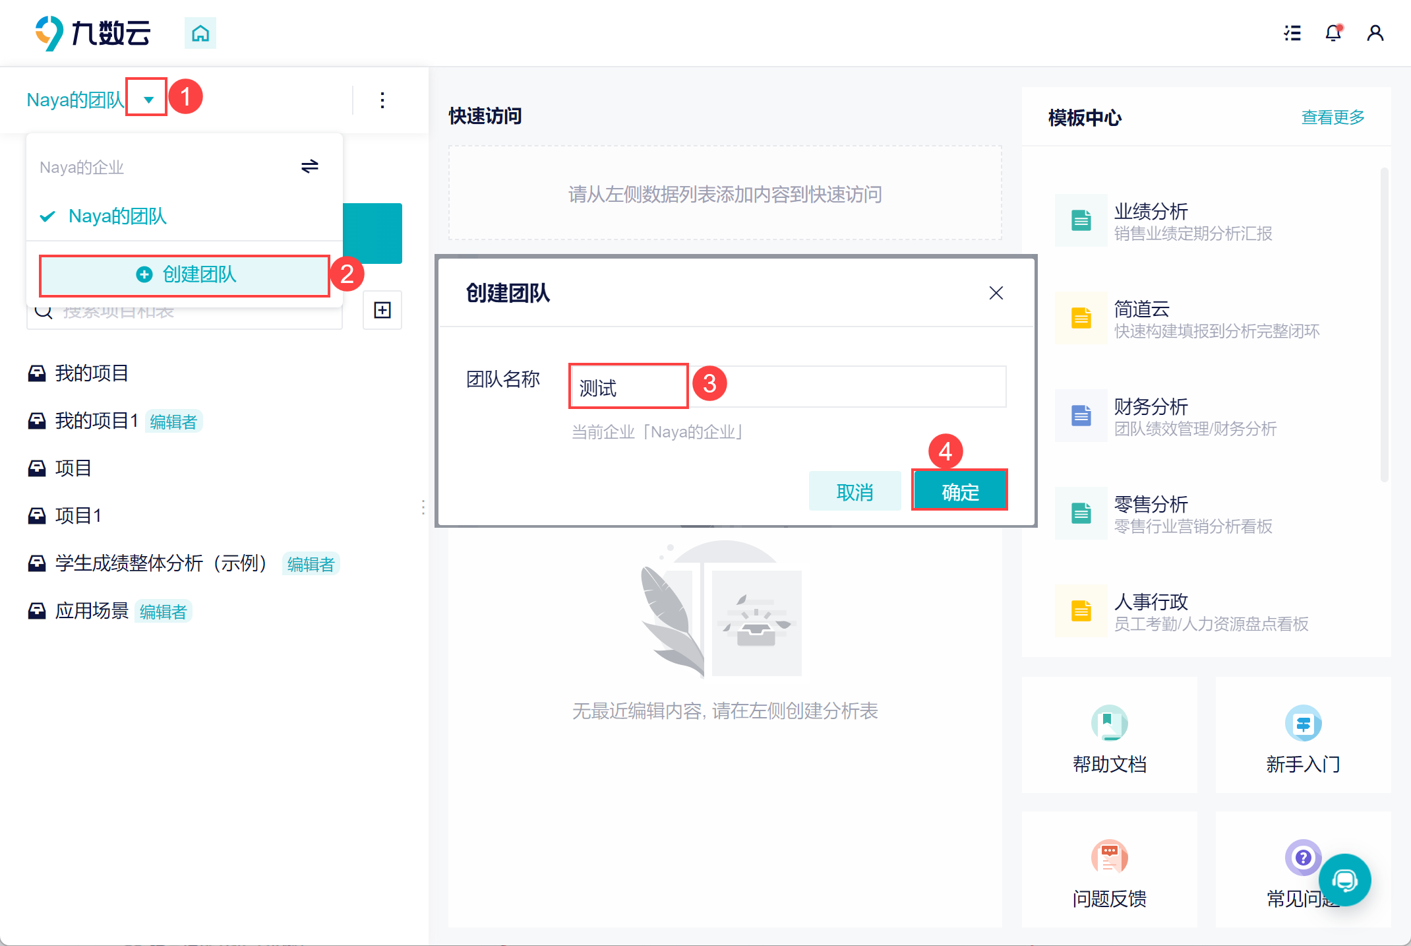Image resolution: width=1411 pixels, height=946 pixels.
Task: Open user account profile icon
Action: 1375,33
